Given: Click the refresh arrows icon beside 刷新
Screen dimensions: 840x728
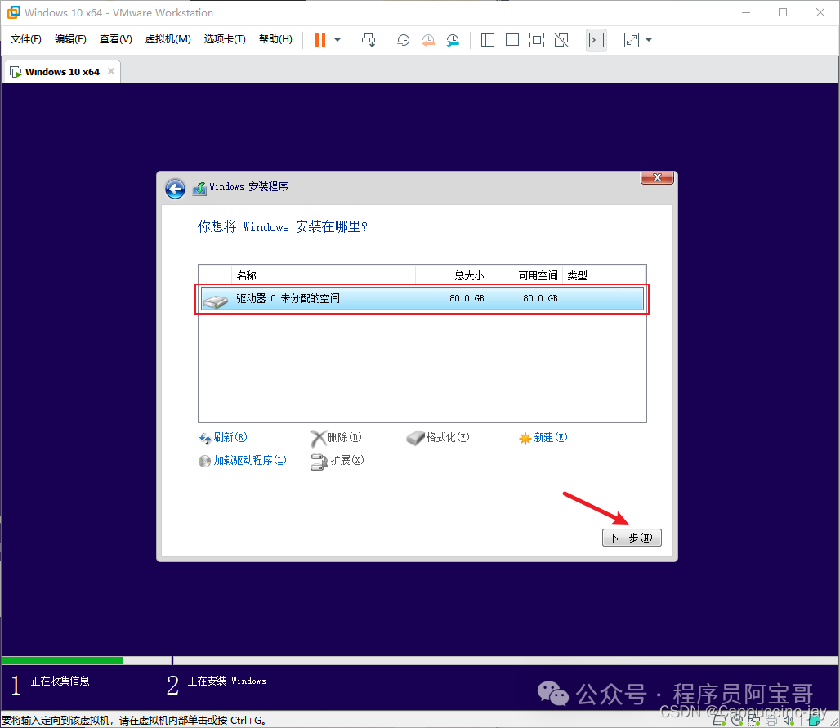Looking at the screenshot, I should pyautogui.click(x=204, y=439).
